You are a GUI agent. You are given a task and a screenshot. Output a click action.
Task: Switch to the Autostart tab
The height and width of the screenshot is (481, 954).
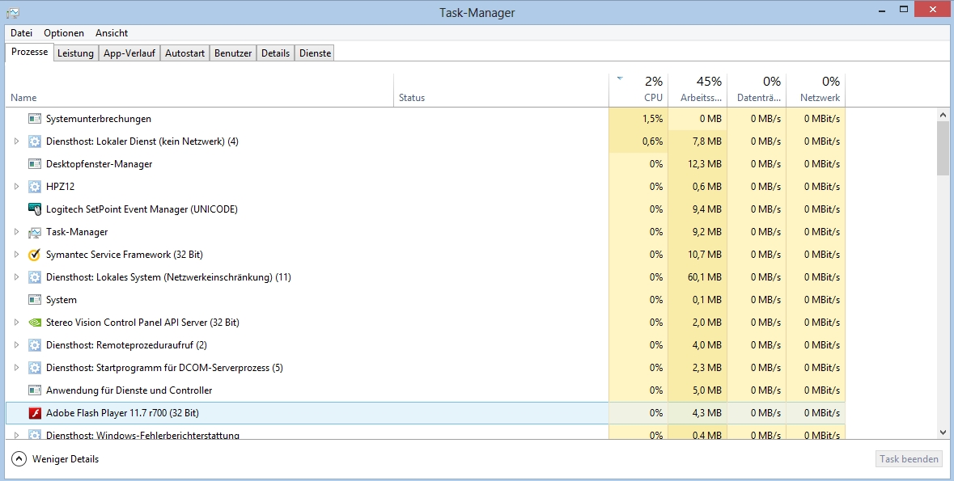pyautogui.click(x=184, y=53)
